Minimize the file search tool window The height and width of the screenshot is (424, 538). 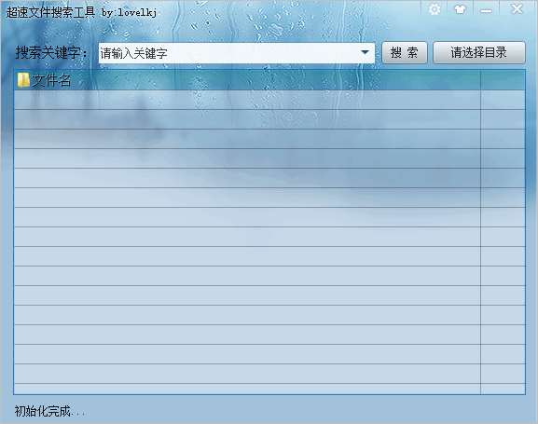[x=486, y=10]
